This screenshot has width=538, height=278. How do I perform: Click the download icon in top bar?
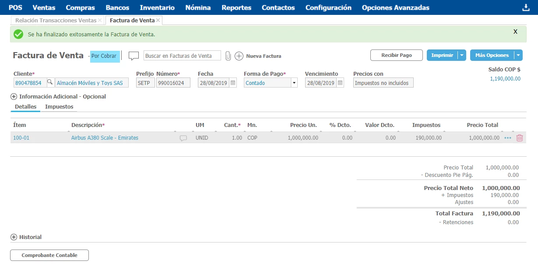tap(526, 7)
